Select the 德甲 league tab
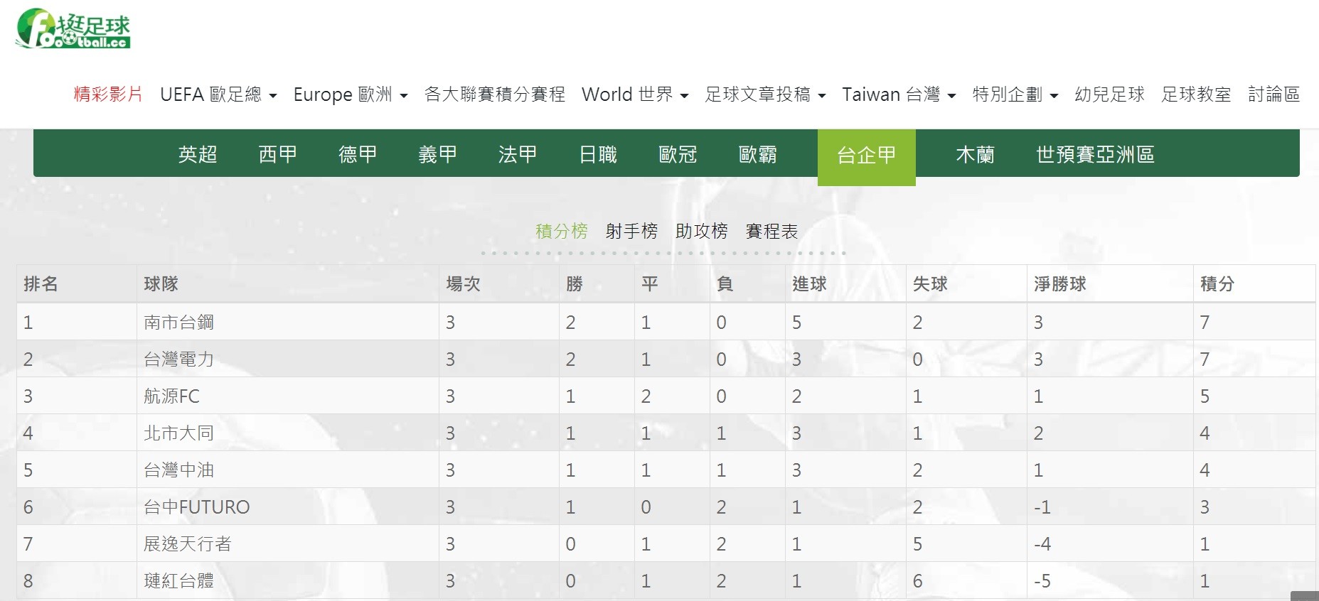 (358, 154)
